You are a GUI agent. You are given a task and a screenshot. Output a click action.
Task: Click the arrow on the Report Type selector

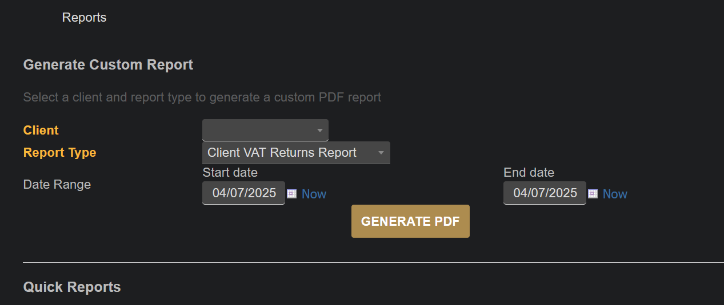381,153
